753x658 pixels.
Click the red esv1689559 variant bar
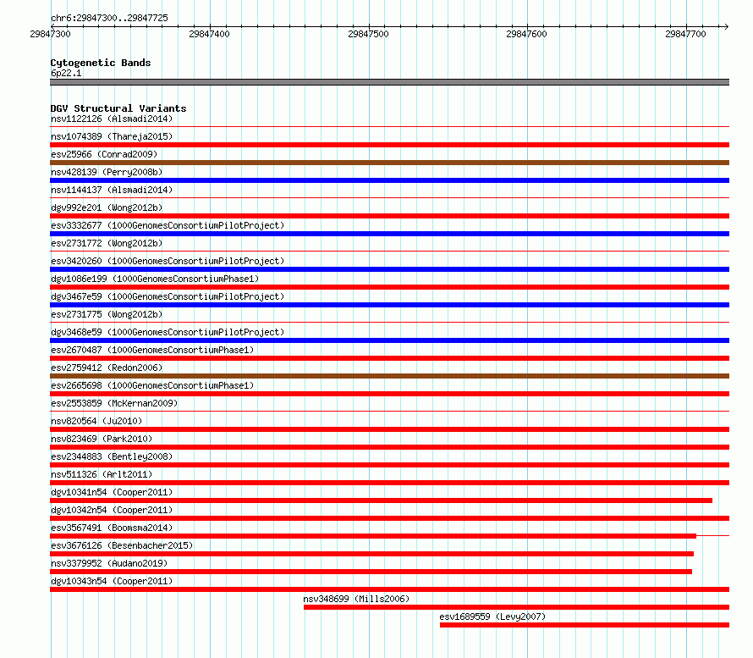[585, 625]
